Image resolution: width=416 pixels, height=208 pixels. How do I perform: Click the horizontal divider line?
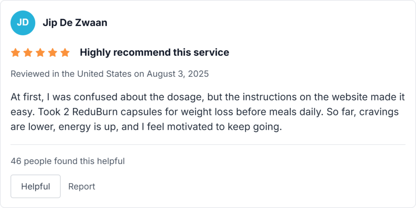pos(208,144)
